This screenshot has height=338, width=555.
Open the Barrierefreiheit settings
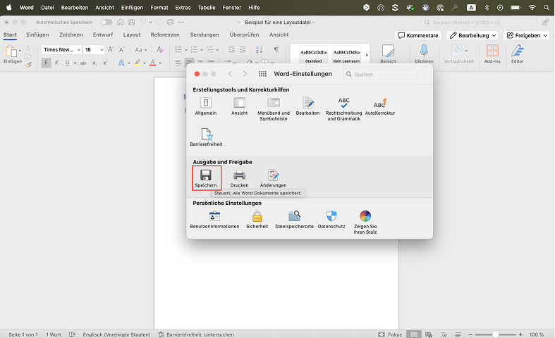tap(206, 137)
